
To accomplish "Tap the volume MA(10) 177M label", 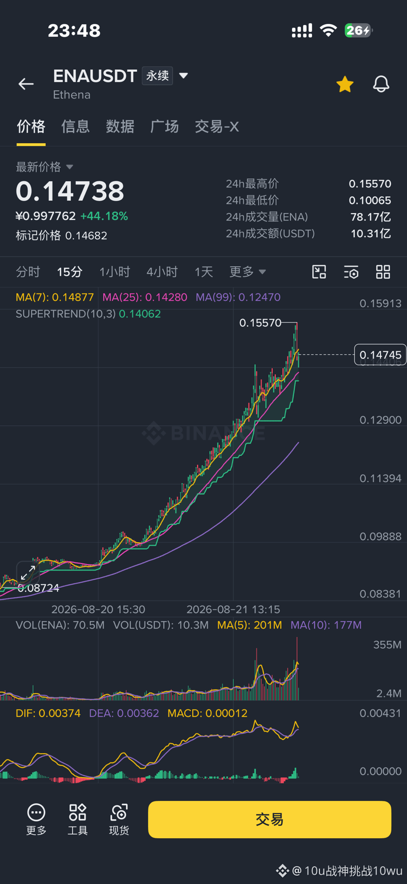I will pos(326,625).
